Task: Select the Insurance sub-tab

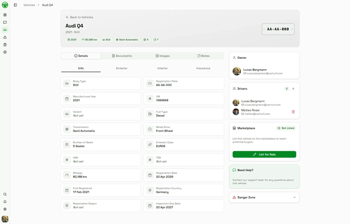Action: click(x=204, y=68)
